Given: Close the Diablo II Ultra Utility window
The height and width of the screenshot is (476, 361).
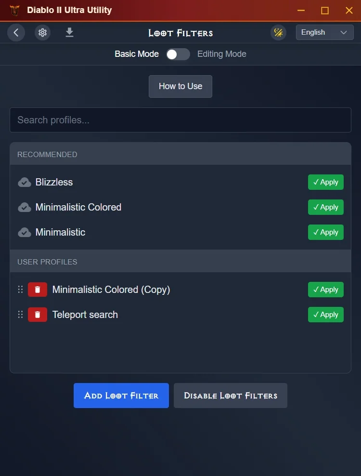Looking at the screenshot, I should [349, 11].
